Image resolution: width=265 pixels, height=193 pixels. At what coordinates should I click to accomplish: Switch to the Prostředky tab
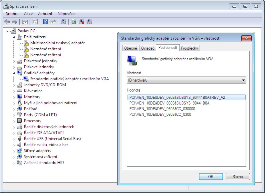(x=189, y=48)
